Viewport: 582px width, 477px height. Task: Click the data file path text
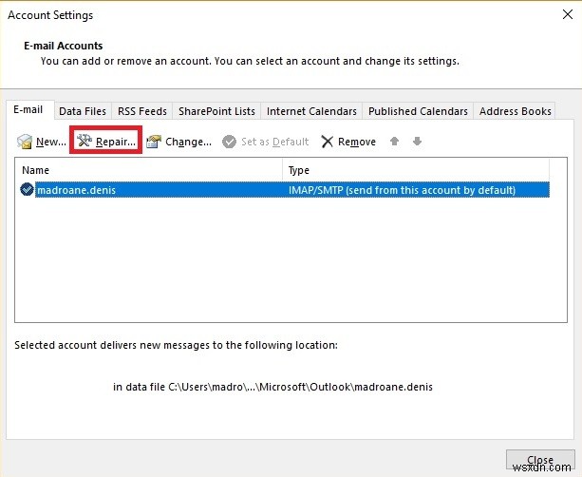[x=272, y=387]
